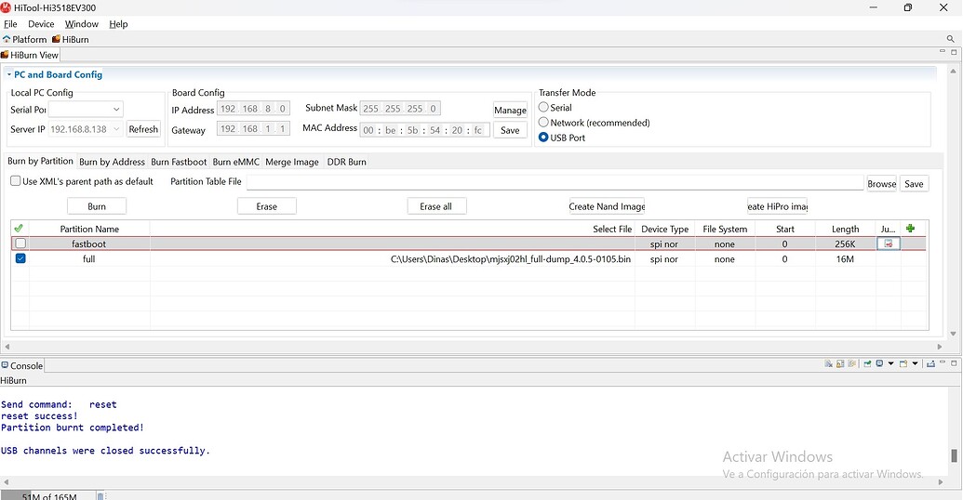963x500 pixels.
Task: Minimize the Console panel
Action: tap(943, 362)
